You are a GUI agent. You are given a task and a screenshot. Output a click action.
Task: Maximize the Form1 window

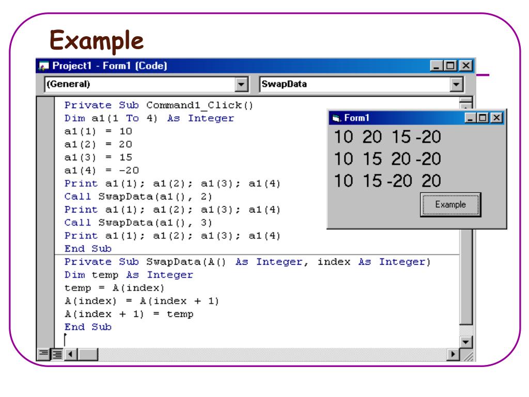[x=483, y=118]
